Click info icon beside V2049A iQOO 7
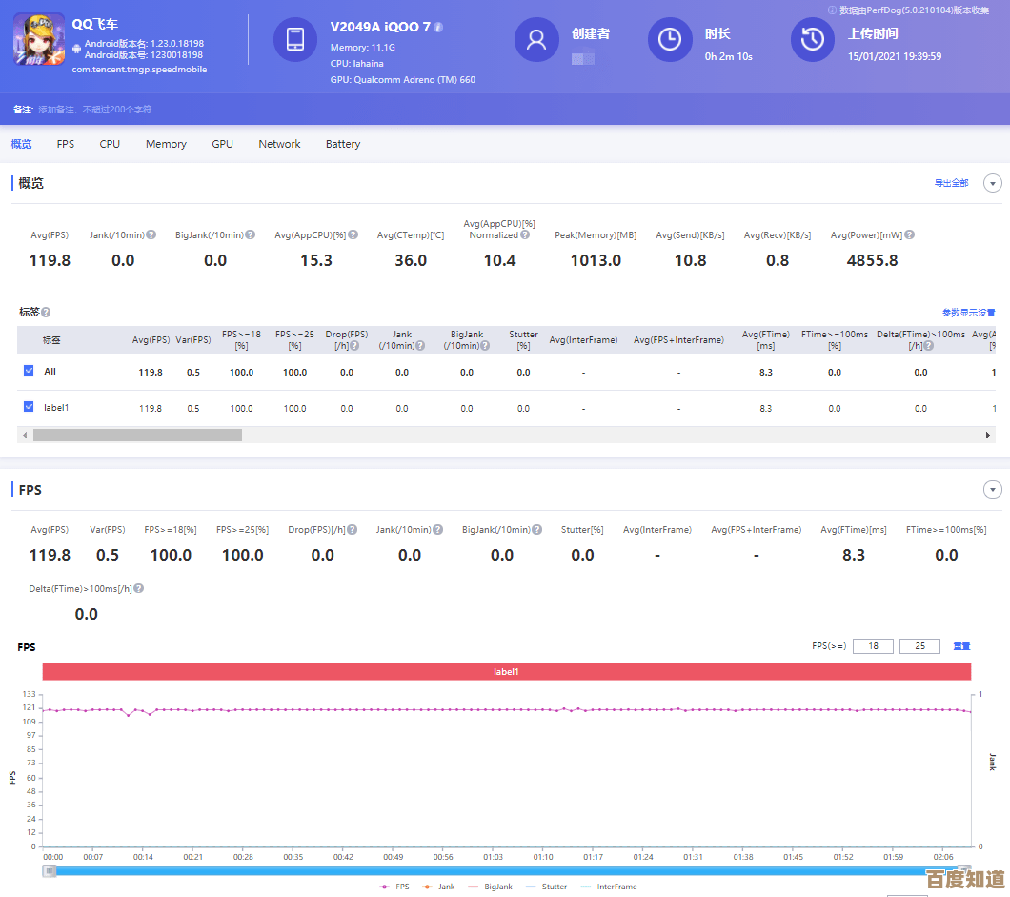The height and width of the screenshot is (897, 1010). (438, 28)
